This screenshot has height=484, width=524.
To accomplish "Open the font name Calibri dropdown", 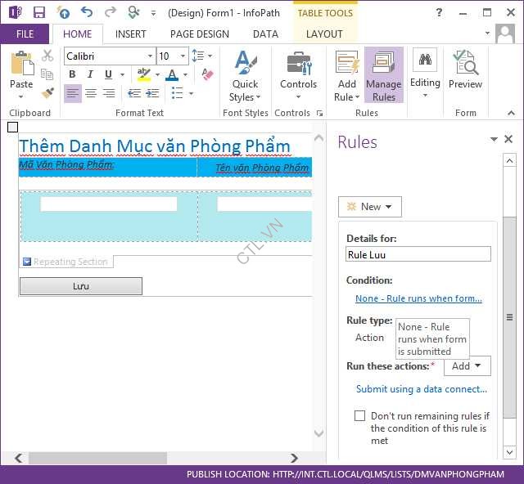I will [x=150, y=56].
